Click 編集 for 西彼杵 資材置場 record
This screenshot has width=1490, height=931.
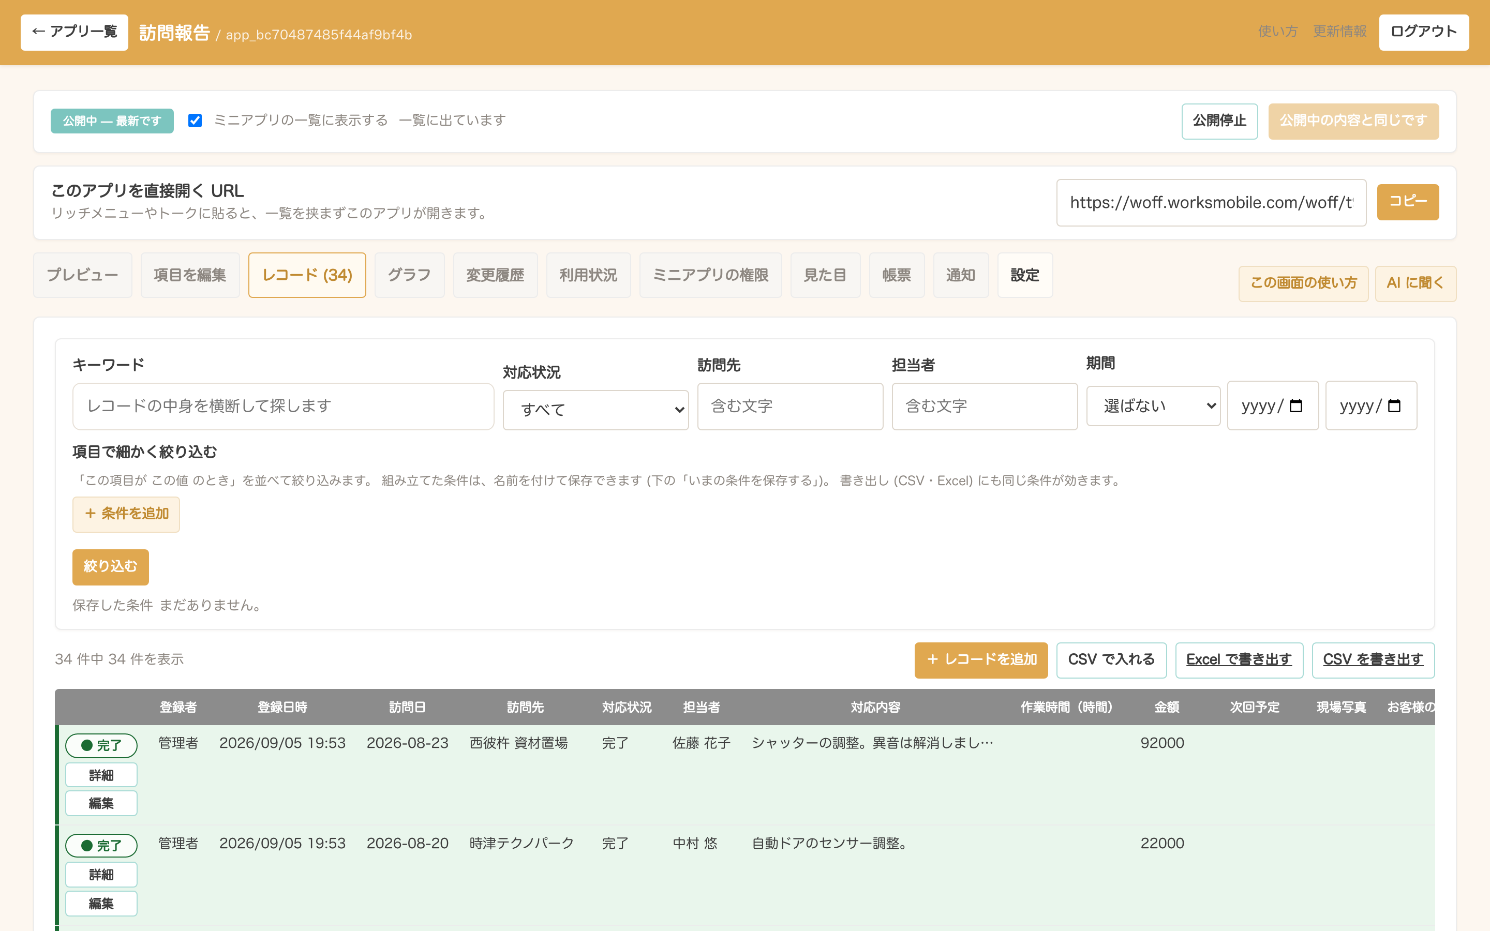click(x=101, y=803)
